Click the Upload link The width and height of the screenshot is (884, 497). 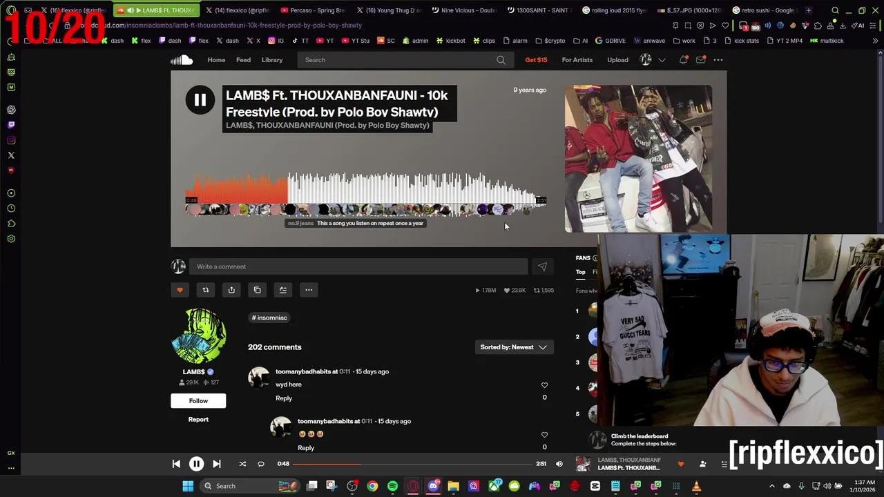pyautogui.click(x=617, y=60)
